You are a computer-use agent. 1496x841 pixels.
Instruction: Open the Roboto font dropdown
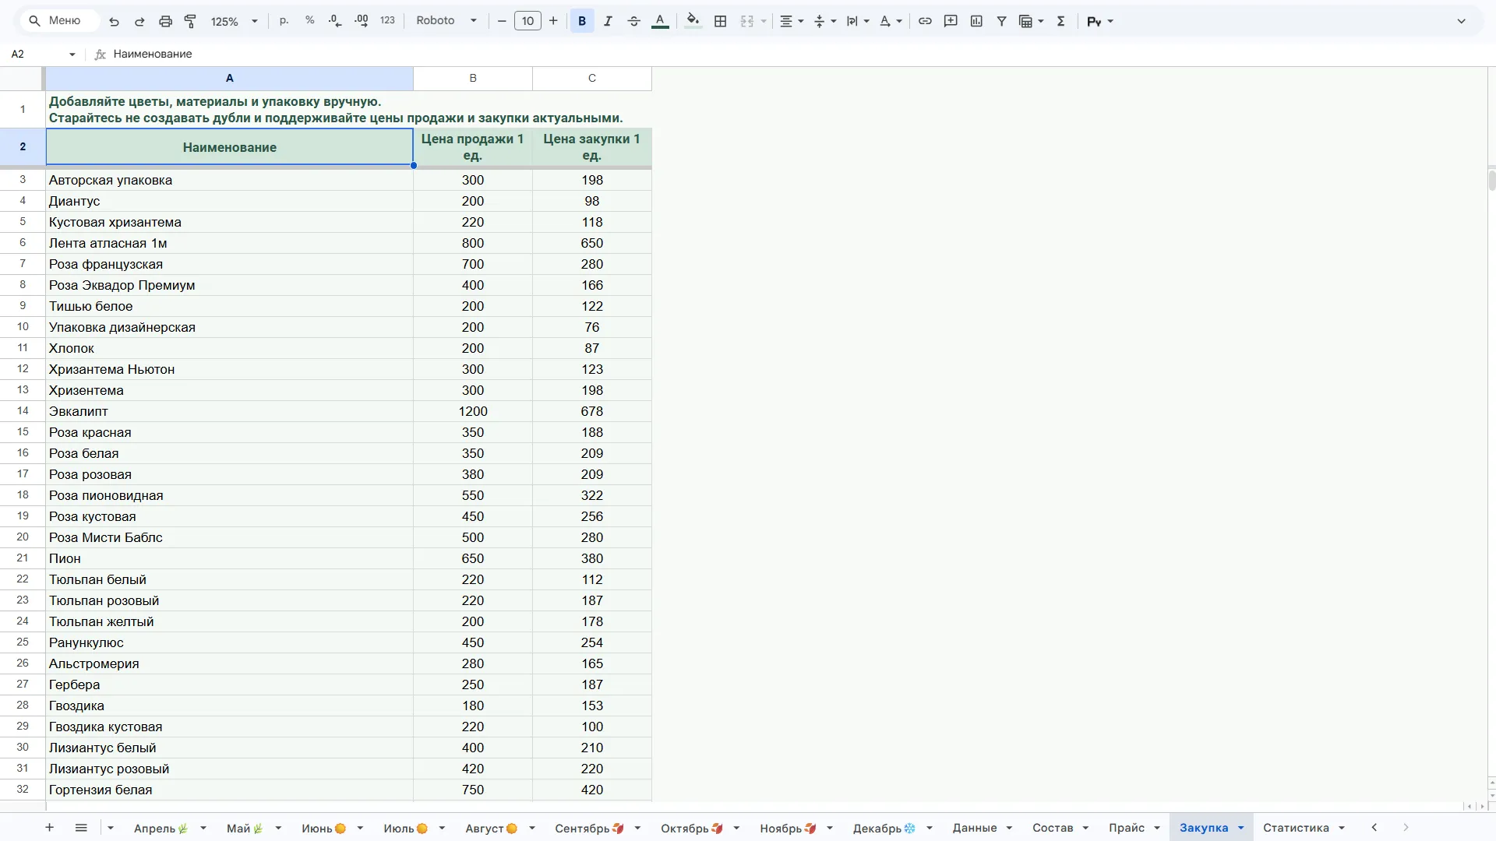pos(446,21)
